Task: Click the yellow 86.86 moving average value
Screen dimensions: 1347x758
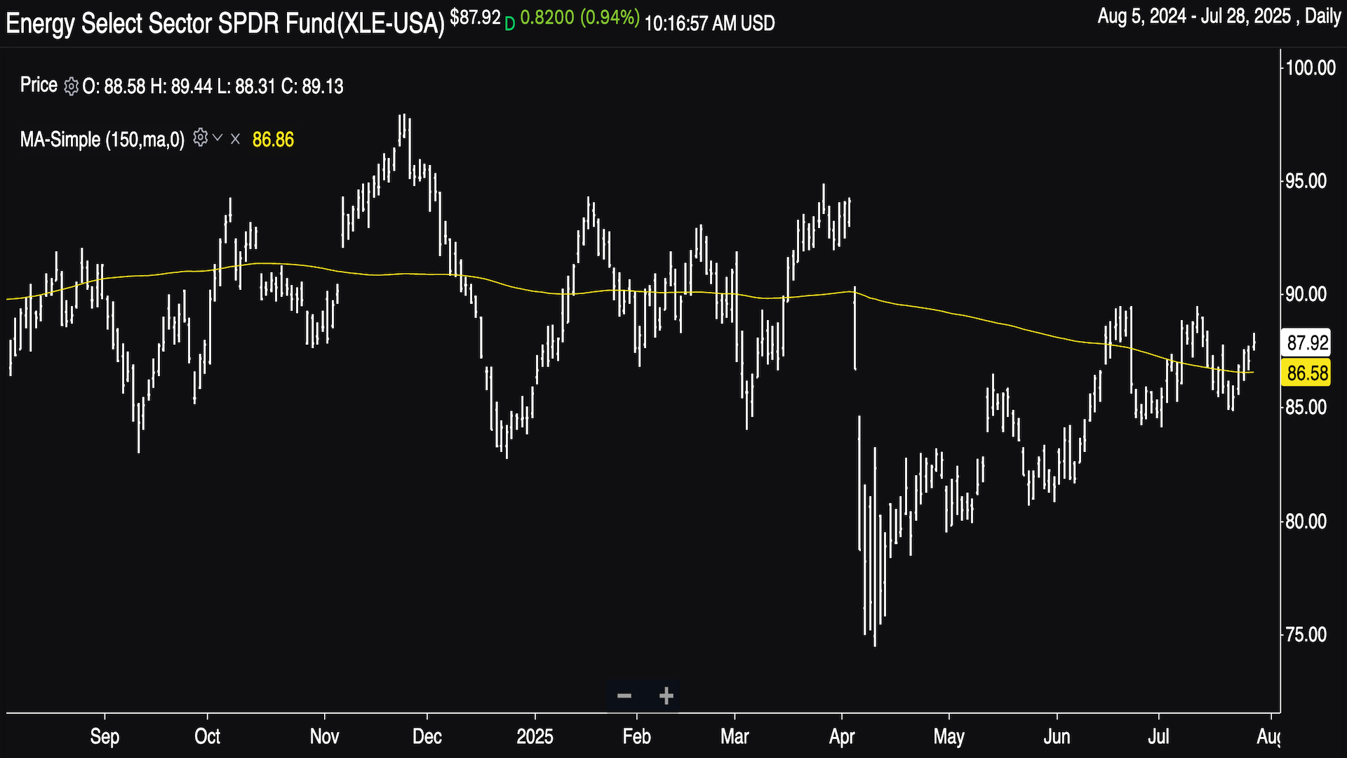Action: 273,140
